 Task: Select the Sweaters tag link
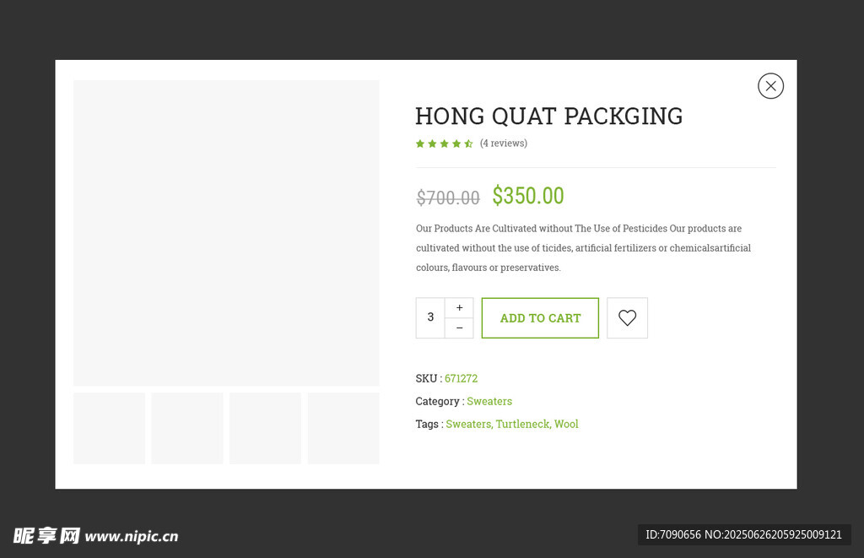pyautogui.click(x=468, y=424)
